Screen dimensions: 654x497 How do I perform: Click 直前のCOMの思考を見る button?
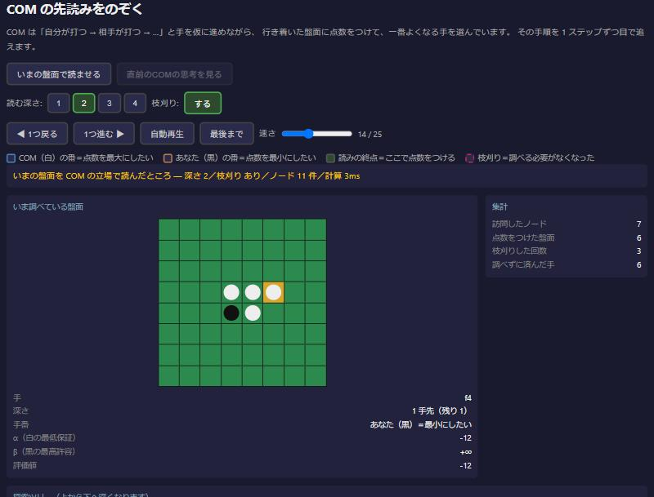pyautogui.click(x=174, y=74)
